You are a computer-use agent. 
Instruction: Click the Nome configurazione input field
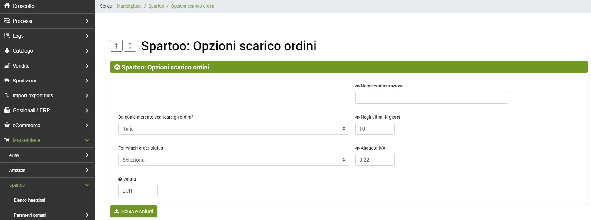coord(432,98)
